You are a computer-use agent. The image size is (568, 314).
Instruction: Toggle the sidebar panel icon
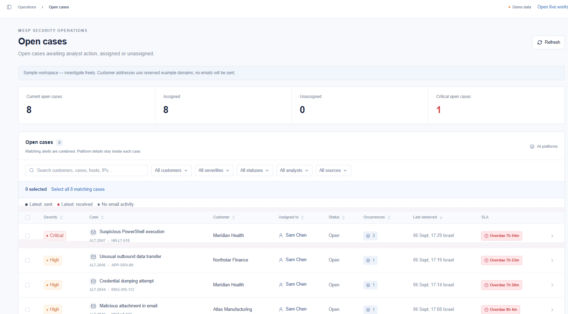coord(9,7)
